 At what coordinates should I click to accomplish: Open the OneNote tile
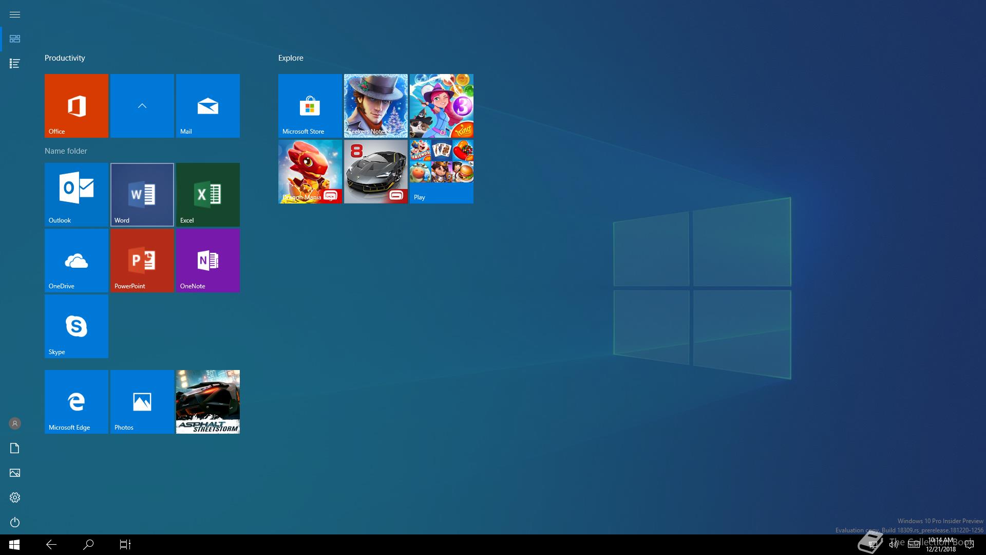pos(208,261)
